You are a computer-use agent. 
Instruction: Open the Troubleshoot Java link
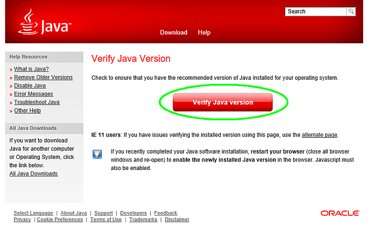(37, 102)
